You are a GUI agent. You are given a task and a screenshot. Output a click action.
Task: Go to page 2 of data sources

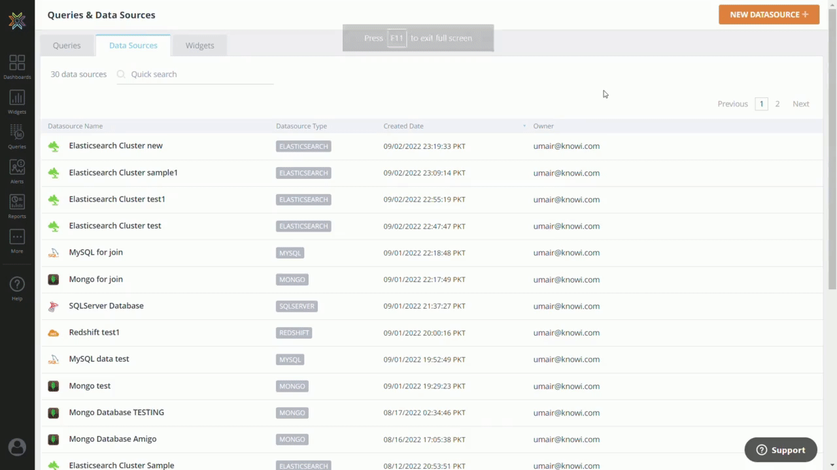click(777, 103)
